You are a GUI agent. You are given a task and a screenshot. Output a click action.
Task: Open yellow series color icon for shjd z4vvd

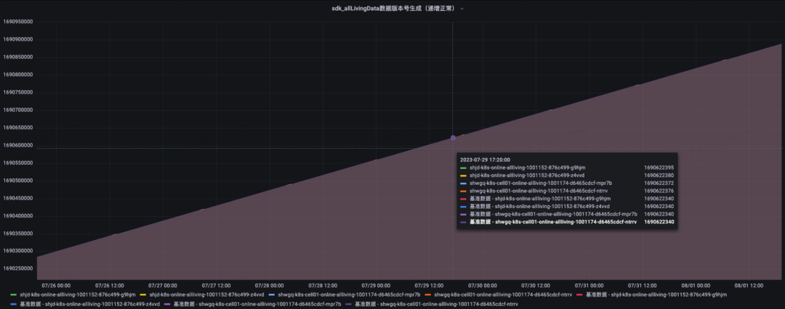[x=143, y=294]
